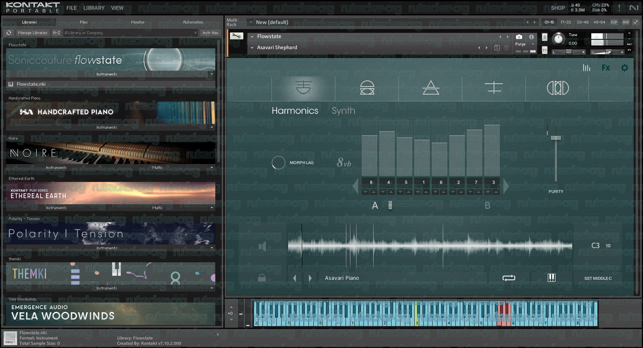
Task: Open the New (default) multi dropdown
Action: (251, 22)
